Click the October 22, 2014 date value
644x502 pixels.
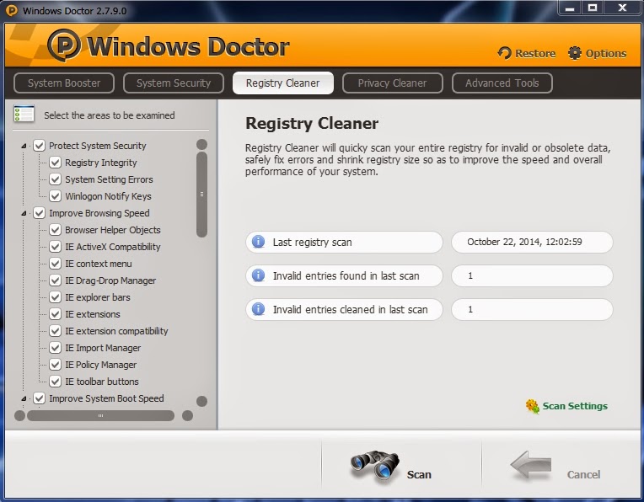pyautogui.click(x=524, y=242)
